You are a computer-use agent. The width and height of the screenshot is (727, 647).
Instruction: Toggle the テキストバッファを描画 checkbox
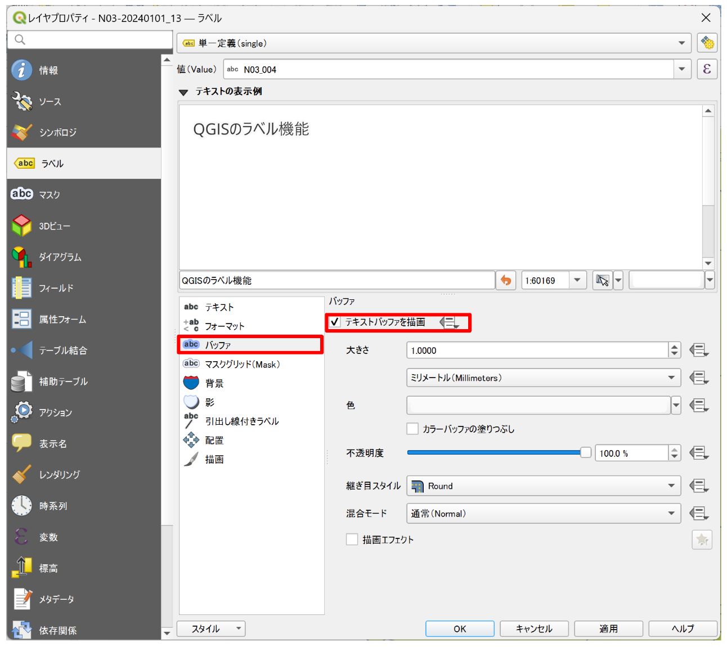tap(335, 322)
